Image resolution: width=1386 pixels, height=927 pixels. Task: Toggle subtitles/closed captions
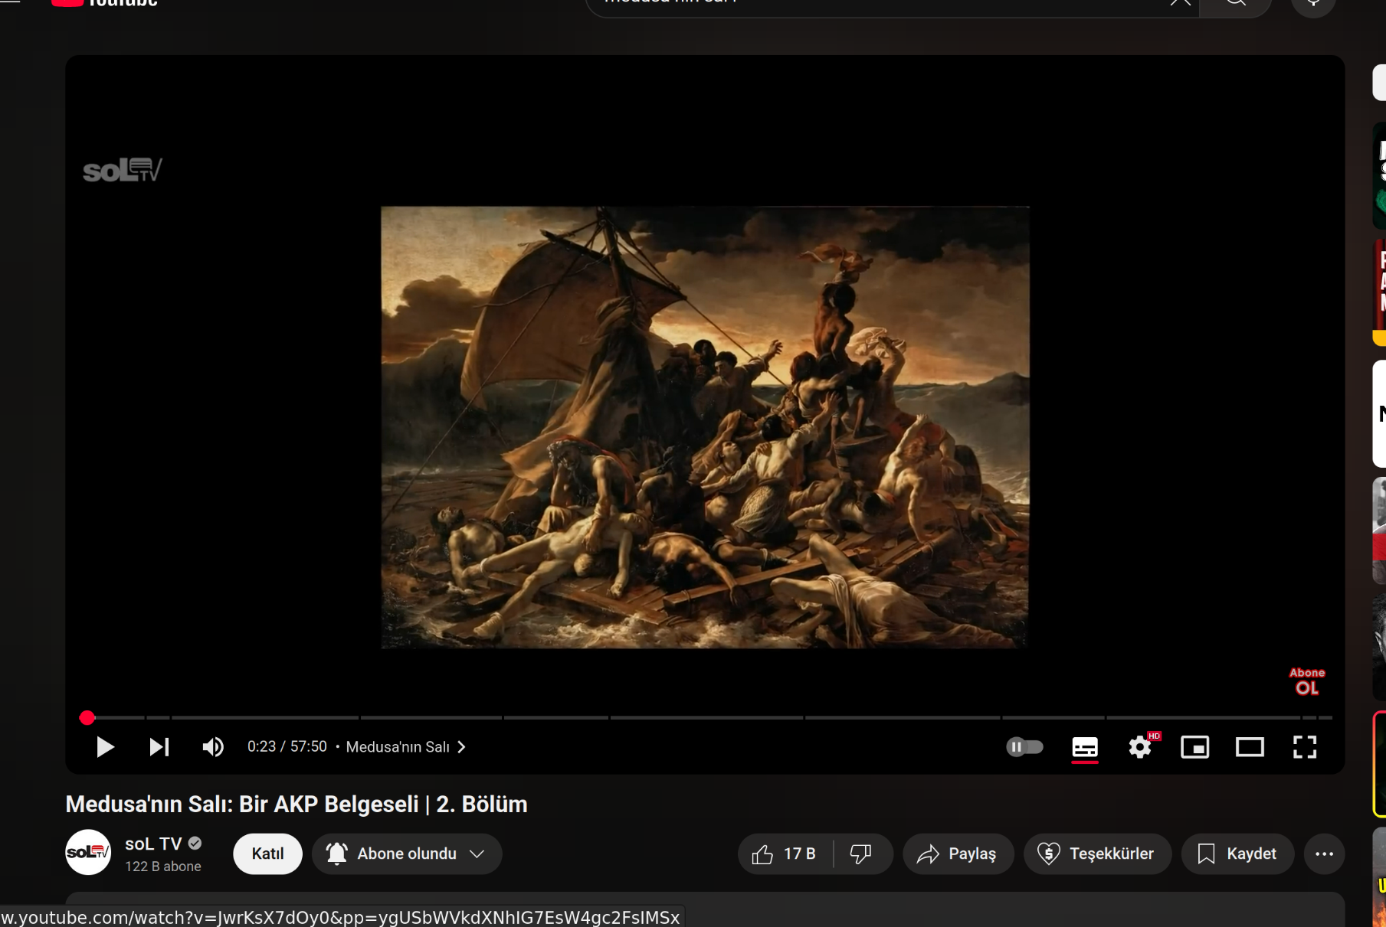point(1085,747)
